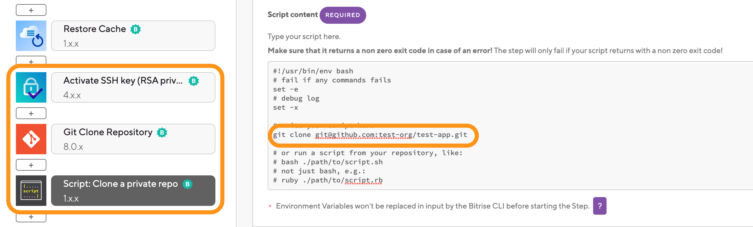Click the shebang line in the script editor

coord(313,71)
